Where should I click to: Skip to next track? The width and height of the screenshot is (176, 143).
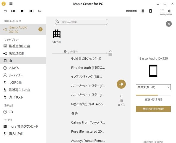pyautogui.click(x=32, y=11)
